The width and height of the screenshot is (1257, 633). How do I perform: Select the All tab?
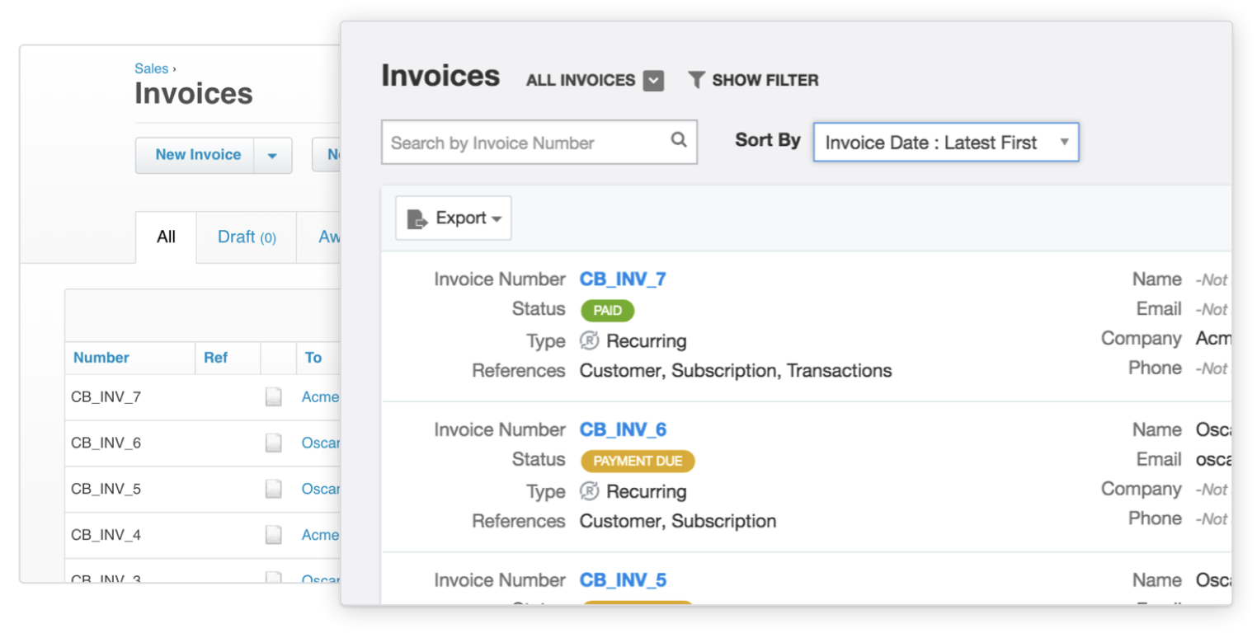pos(165,237)
